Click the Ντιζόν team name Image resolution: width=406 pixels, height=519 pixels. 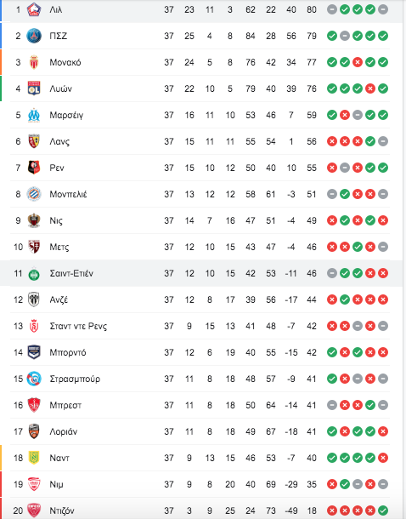62,510
